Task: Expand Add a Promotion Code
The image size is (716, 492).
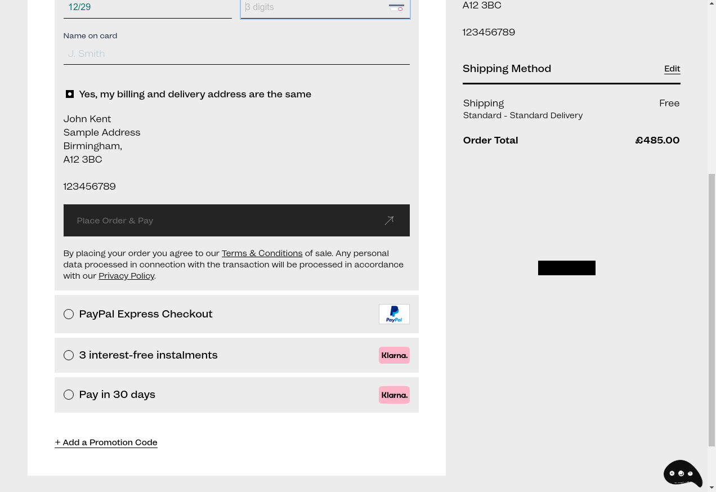Action: click(106, 442)
